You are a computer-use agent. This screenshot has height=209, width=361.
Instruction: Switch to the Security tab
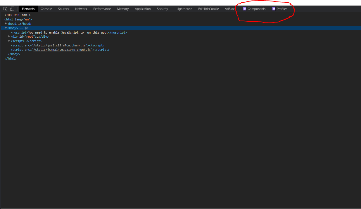(x=162, y=9)
